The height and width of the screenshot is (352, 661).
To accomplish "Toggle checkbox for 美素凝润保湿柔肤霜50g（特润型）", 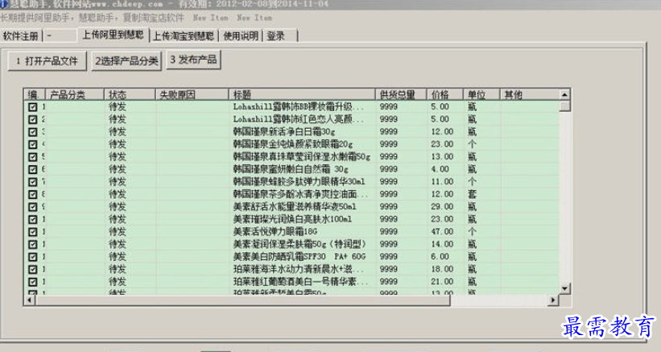I will [x=32, y=244].
